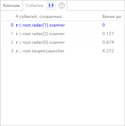
Task: Click index number 0 in event list
Action: [12, 25]
